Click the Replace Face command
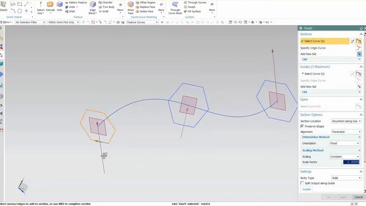366x206 pixels. (x=145, y=7)
